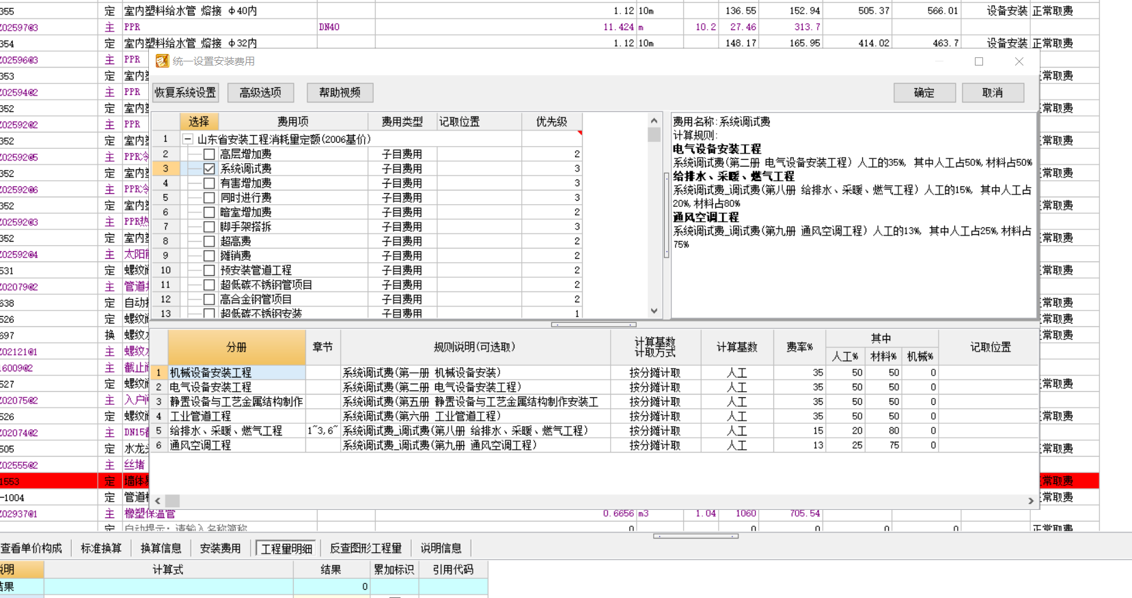Click the 分册 column header
1132x598 pixels.
(x=236, y=347)
